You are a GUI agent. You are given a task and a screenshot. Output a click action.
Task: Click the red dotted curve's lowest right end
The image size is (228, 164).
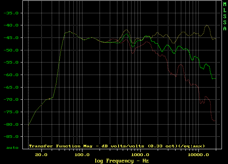[215, 121]
